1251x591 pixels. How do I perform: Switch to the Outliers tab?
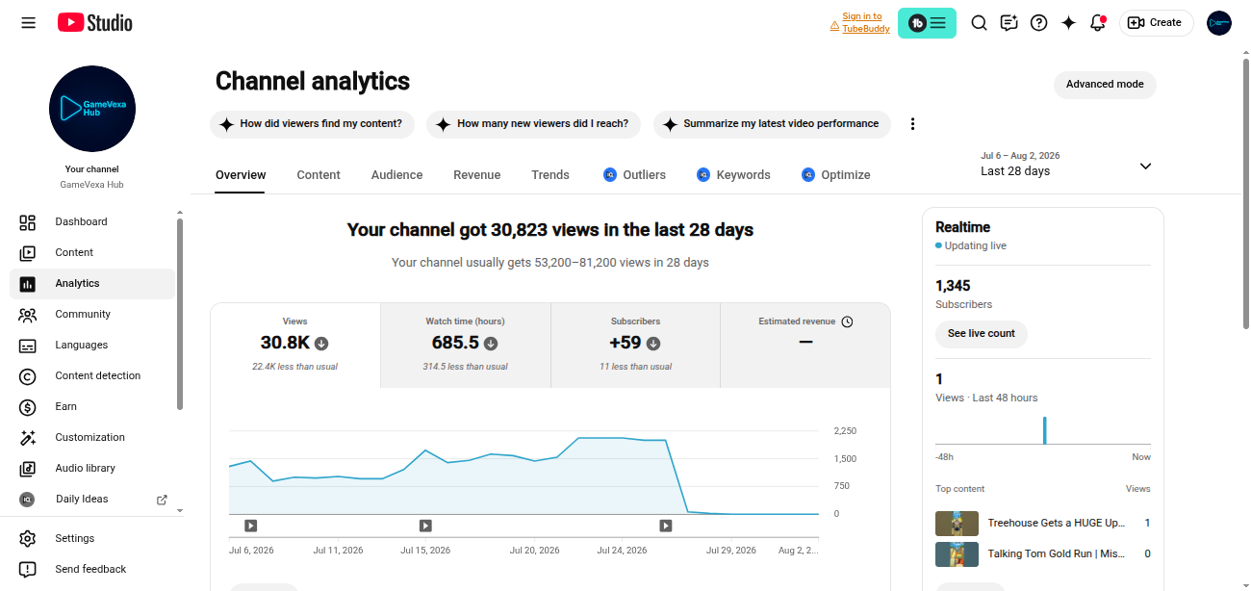(x=634, y=175)
